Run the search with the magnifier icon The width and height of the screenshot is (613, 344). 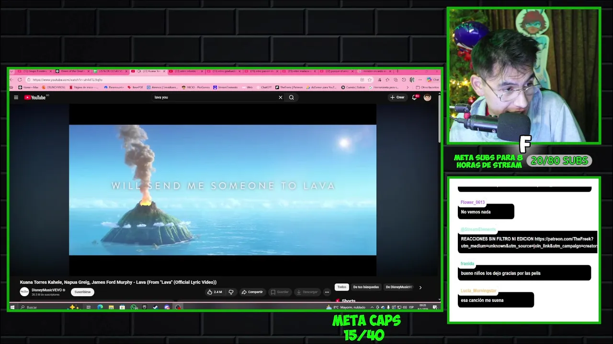click(291, 97)
